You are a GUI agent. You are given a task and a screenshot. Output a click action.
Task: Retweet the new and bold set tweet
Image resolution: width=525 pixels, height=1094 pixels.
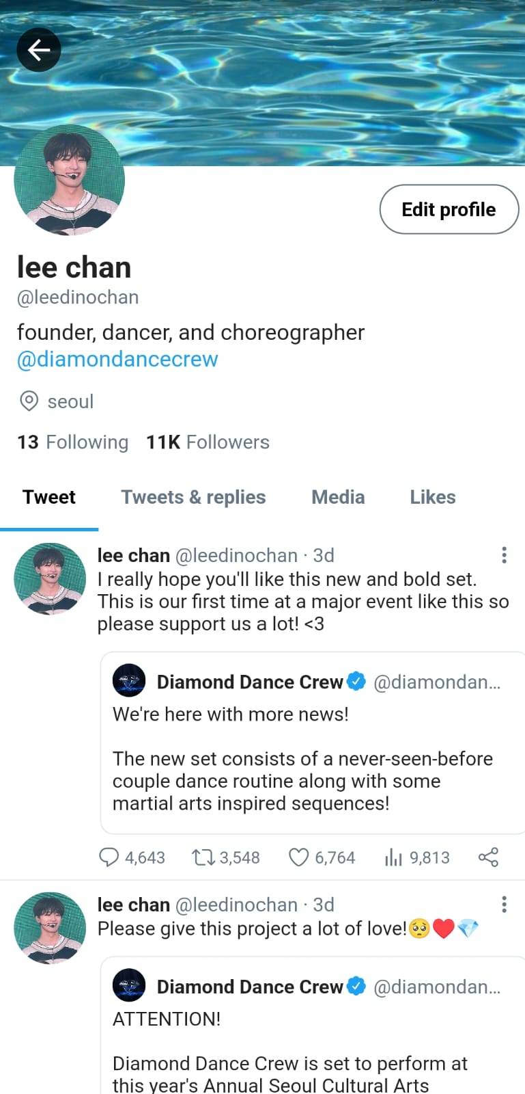pyautogui.click(x=203, y=857)
